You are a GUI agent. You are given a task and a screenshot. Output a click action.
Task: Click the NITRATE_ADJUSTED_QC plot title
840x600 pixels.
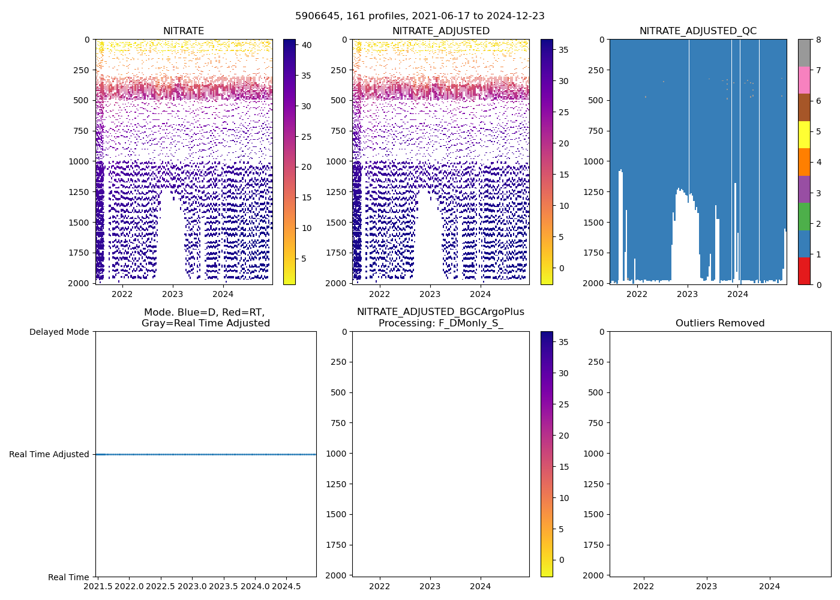[x=698, y=31]
